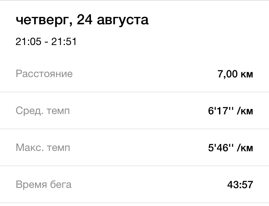Open the Сред. темп row label

pos(43,111)
